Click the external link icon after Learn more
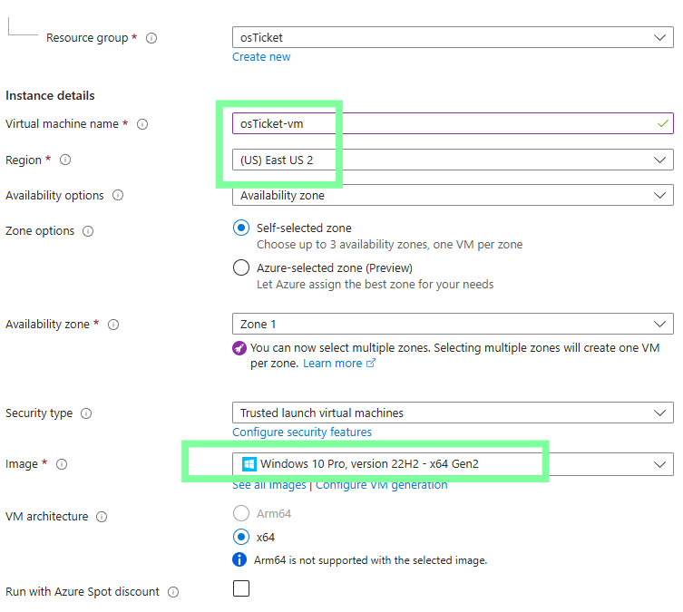The width and height of the screenshot is (683, 612). click(x=371, y=363)
